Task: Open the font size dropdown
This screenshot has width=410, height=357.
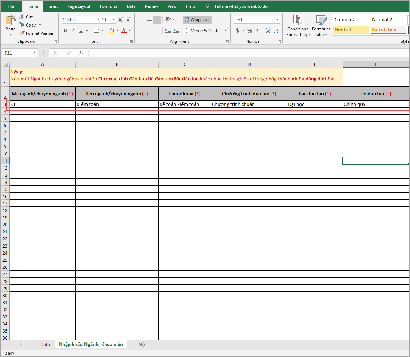Action: (x=113, y=19)
